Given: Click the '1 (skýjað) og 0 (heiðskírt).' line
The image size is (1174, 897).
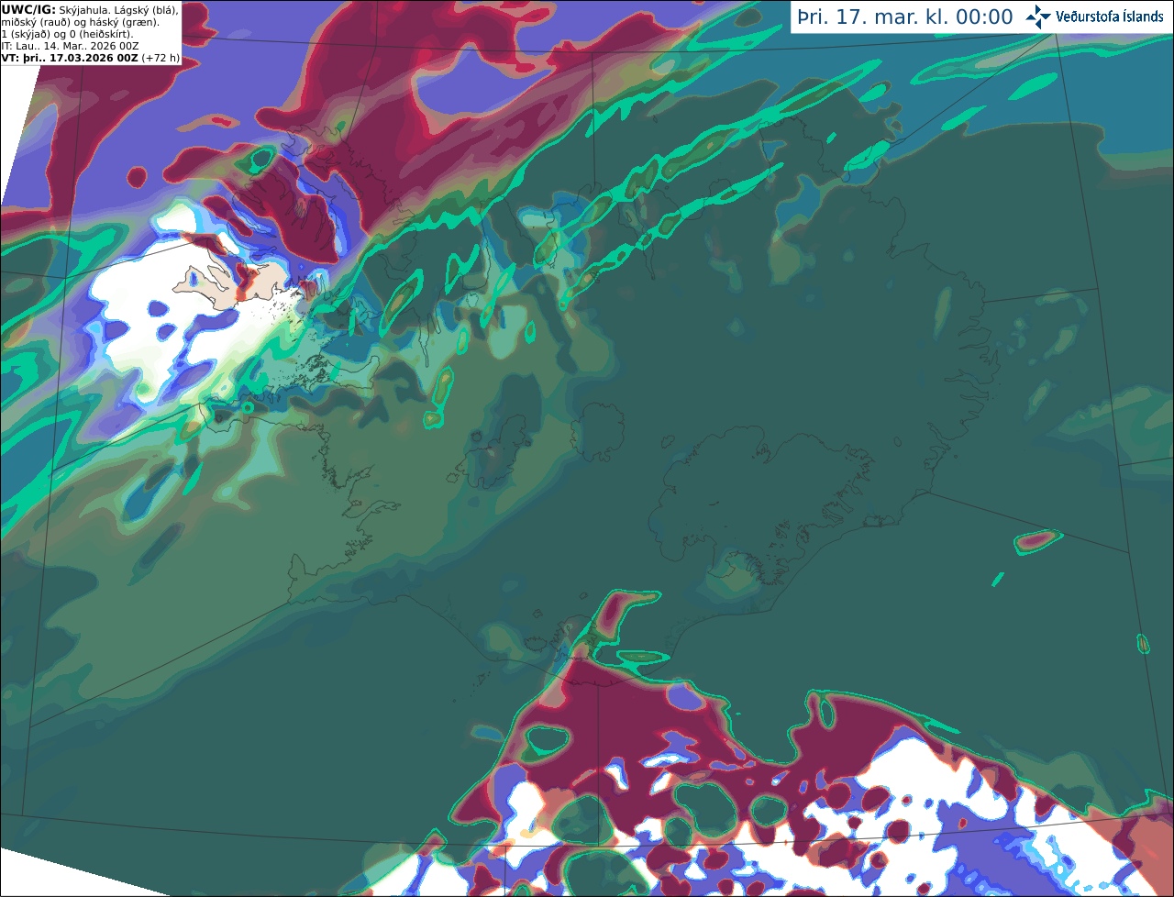Looking at the screenshot, I should [68, 34].
